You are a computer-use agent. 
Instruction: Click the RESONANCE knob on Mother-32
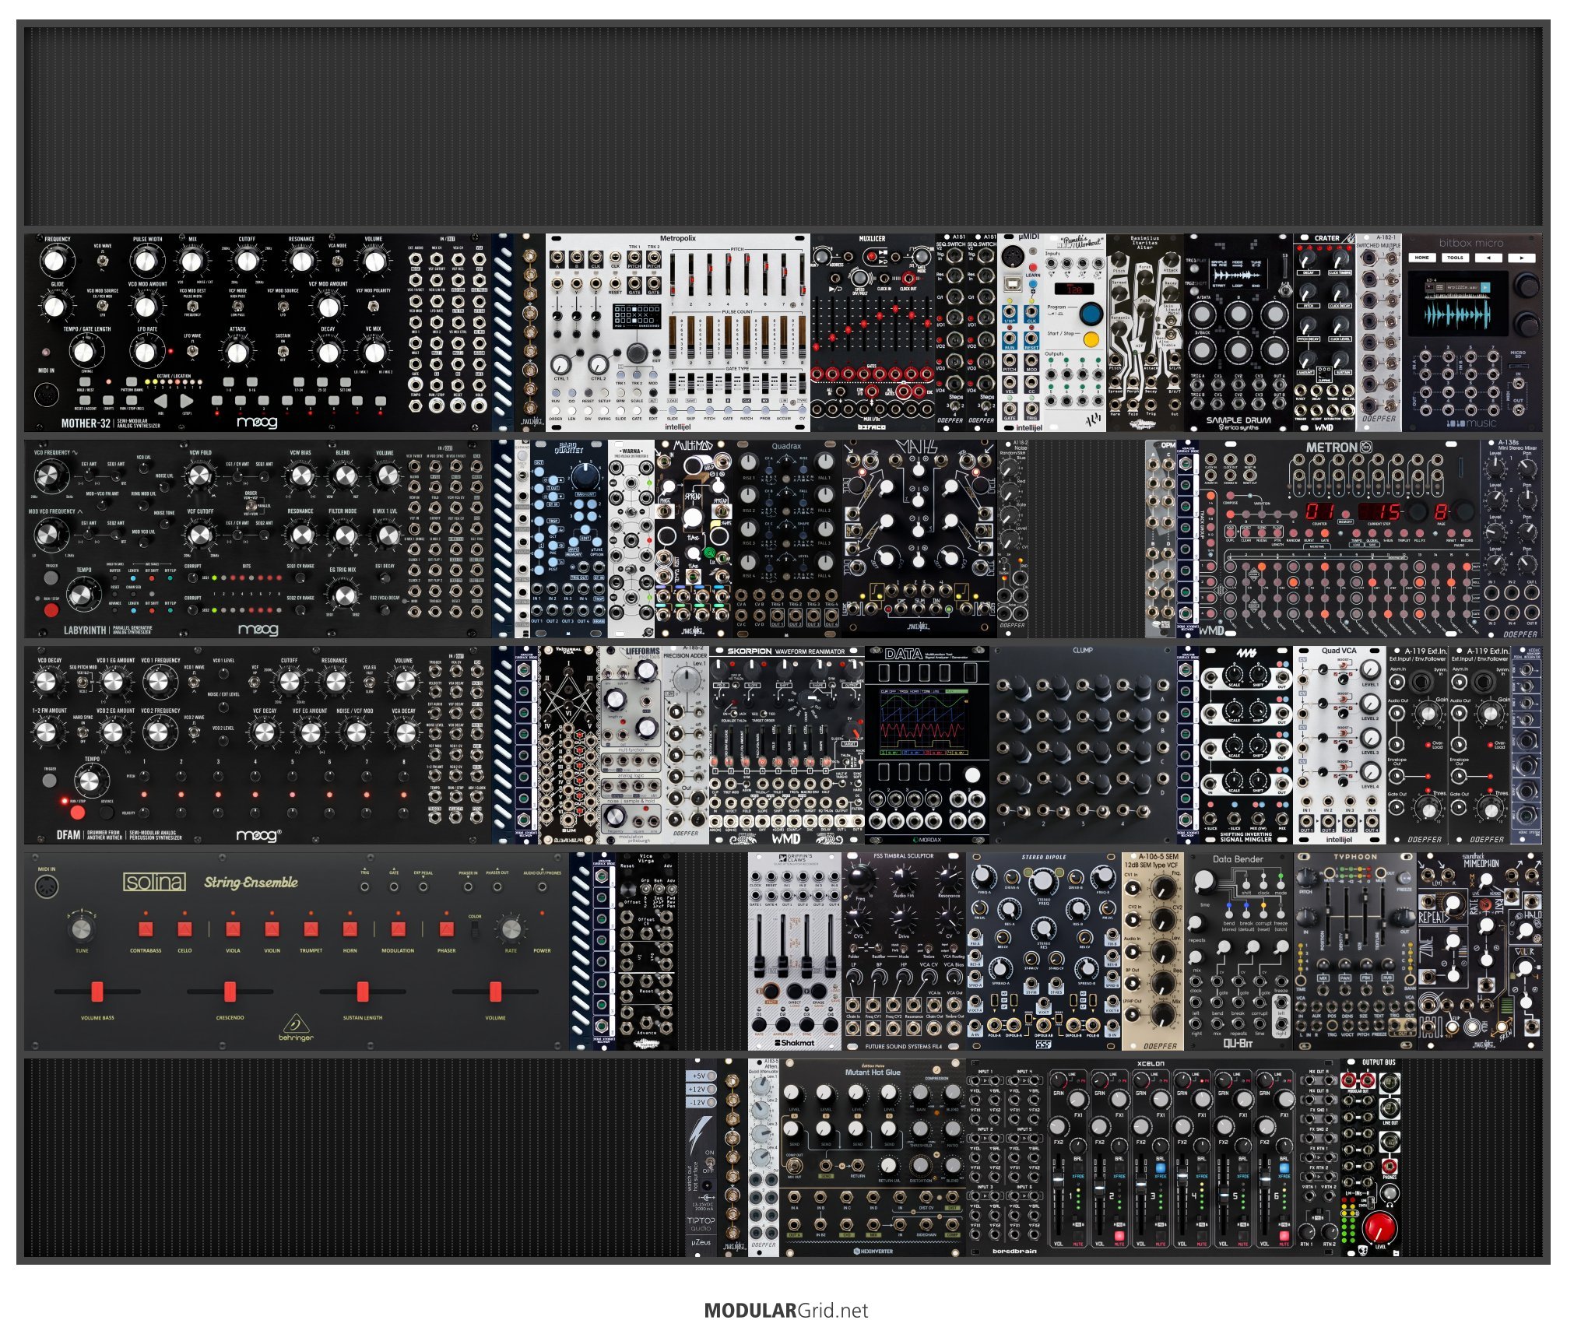point(301,261)
